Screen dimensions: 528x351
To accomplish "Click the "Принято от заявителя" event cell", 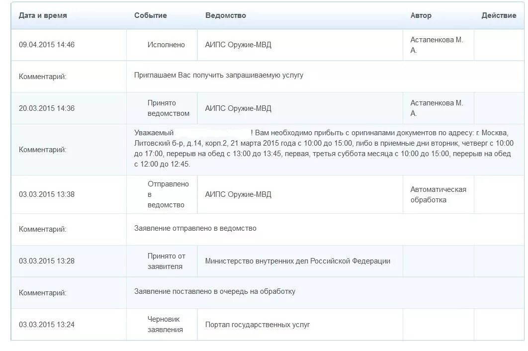I will coord(166,261).
